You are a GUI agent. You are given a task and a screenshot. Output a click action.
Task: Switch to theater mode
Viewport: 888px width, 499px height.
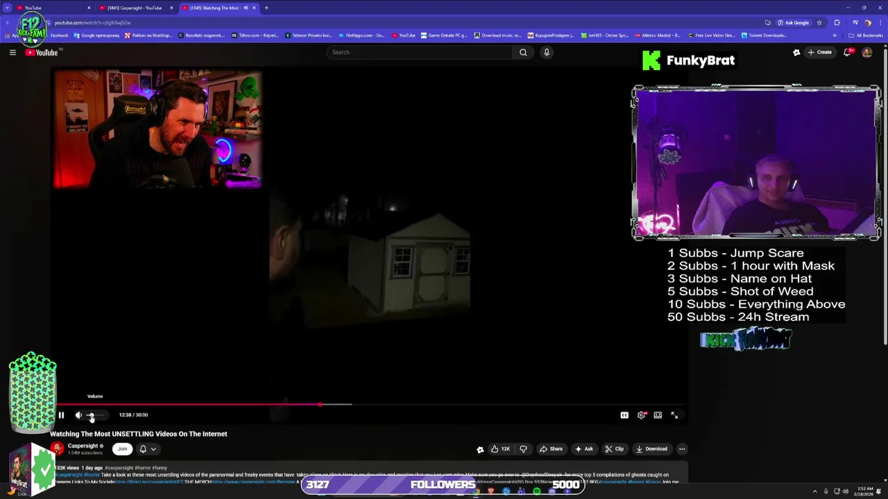(x=658, y=415)
